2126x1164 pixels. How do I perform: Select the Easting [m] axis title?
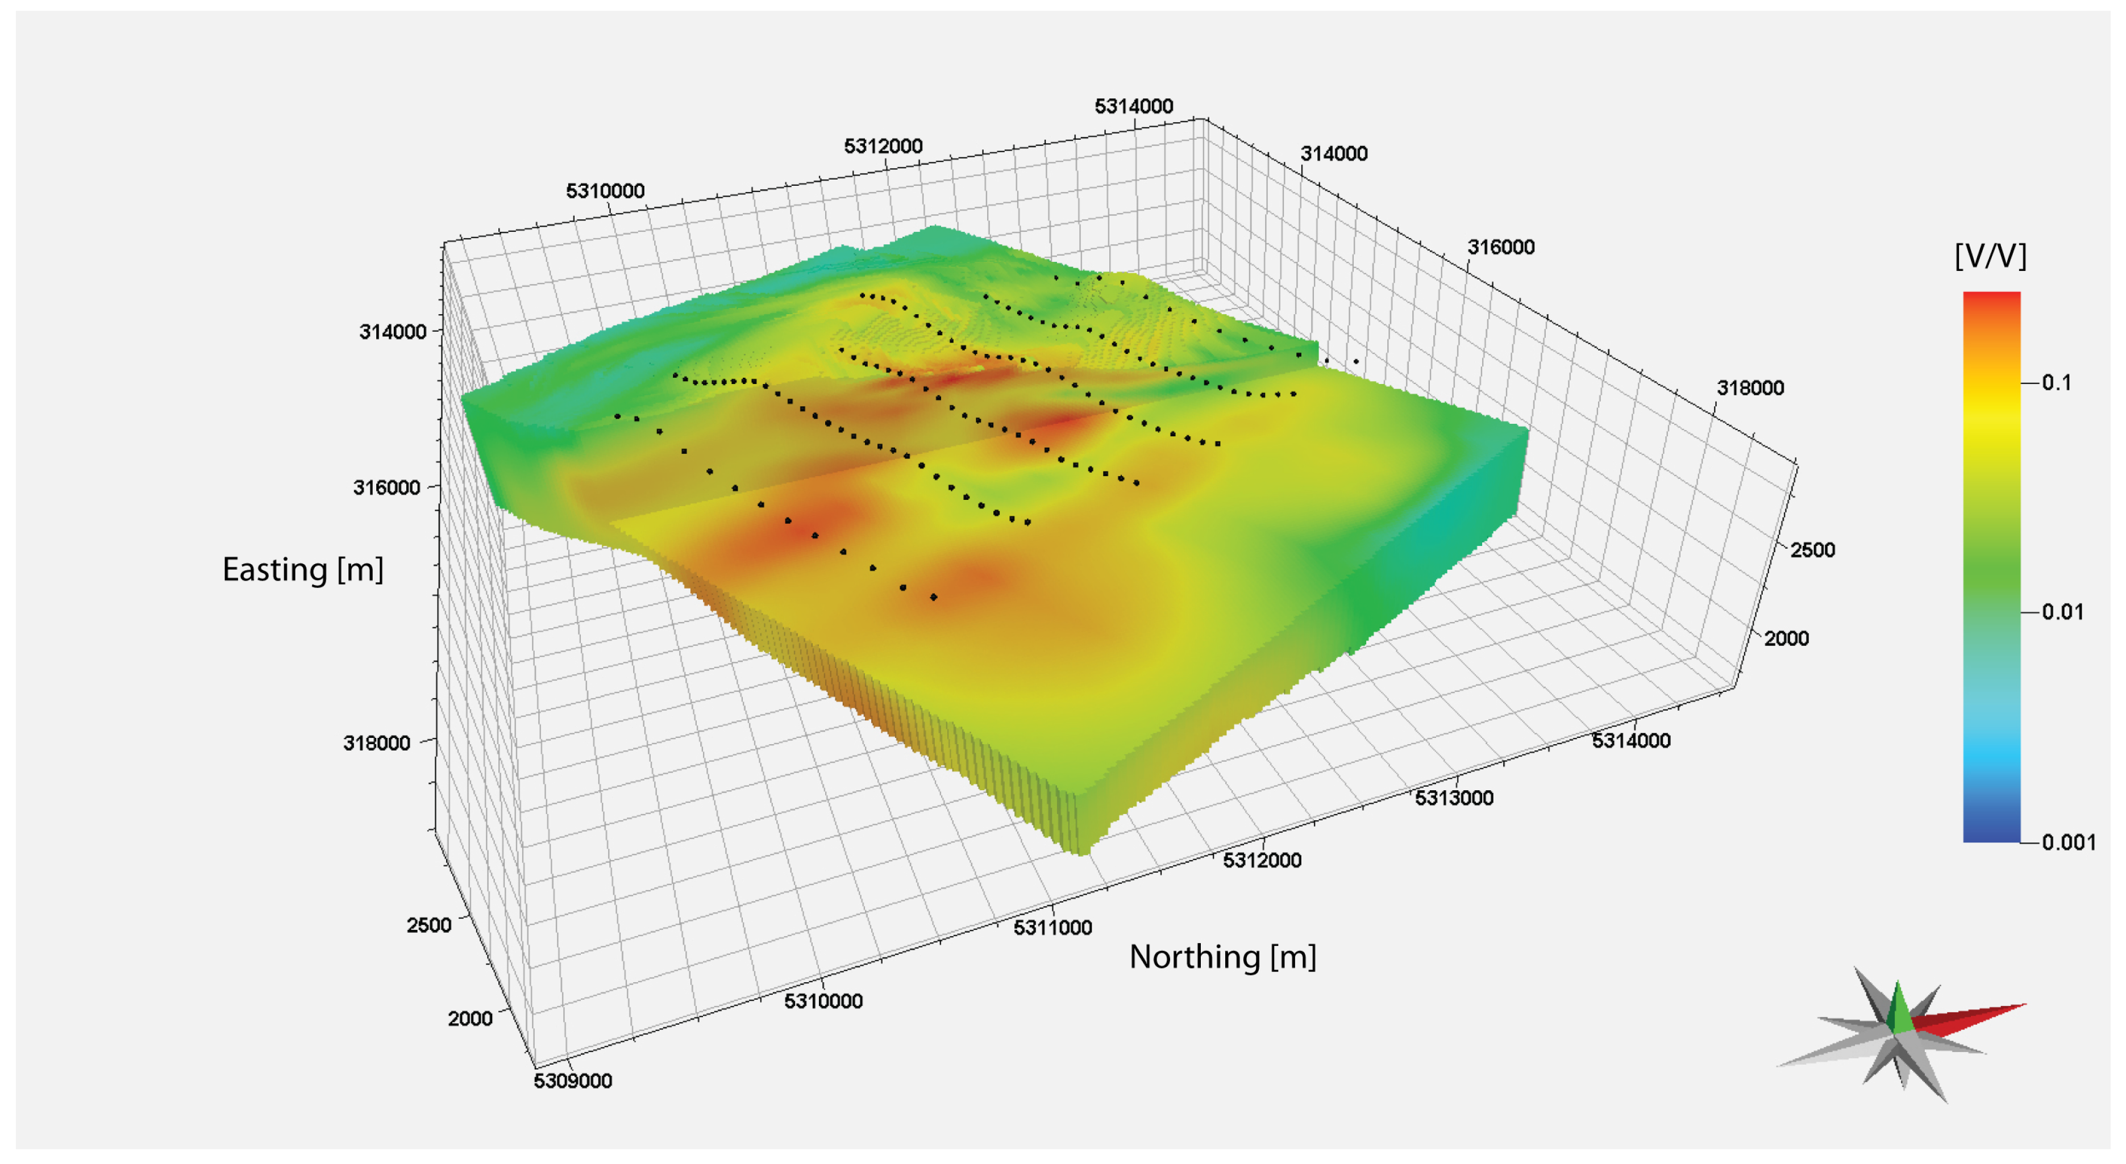(303, 569)
